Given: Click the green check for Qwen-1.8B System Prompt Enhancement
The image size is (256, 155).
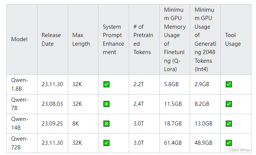Looking at the screenshot, I should point(106,84).
